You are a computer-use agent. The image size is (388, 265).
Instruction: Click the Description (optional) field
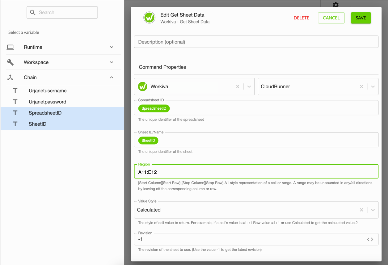click(256, 42)
